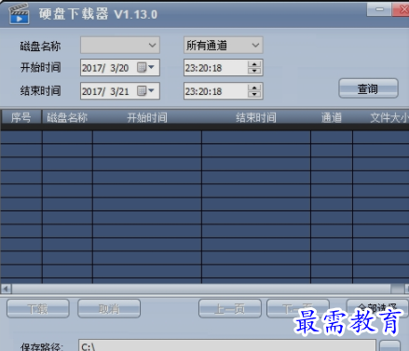This screenshot has width=409, height=351.
Task: Click the 下载 download button
Action: pos(38,308)
